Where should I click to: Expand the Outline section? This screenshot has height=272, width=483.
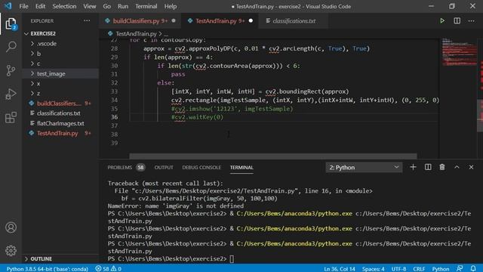point(60,258)
